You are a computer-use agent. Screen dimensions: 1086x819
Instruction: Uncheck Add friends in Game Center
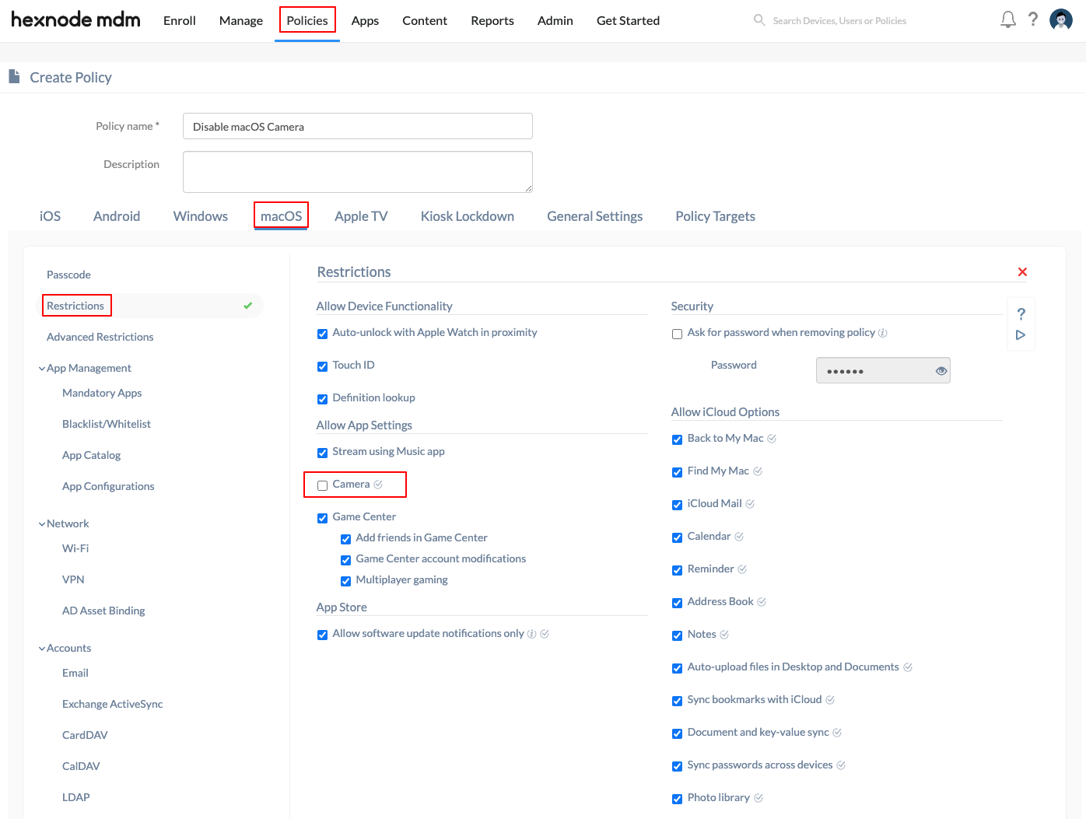345,539
